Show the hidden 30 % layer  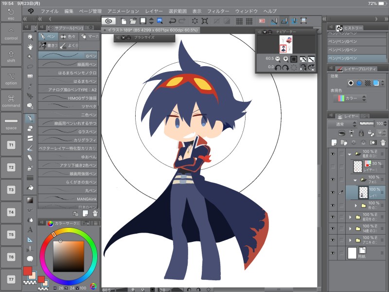click(x=333, y=166)
